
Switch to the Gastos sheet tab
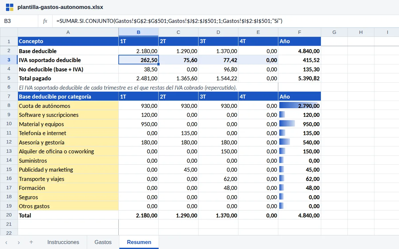[x=103, y=242]
